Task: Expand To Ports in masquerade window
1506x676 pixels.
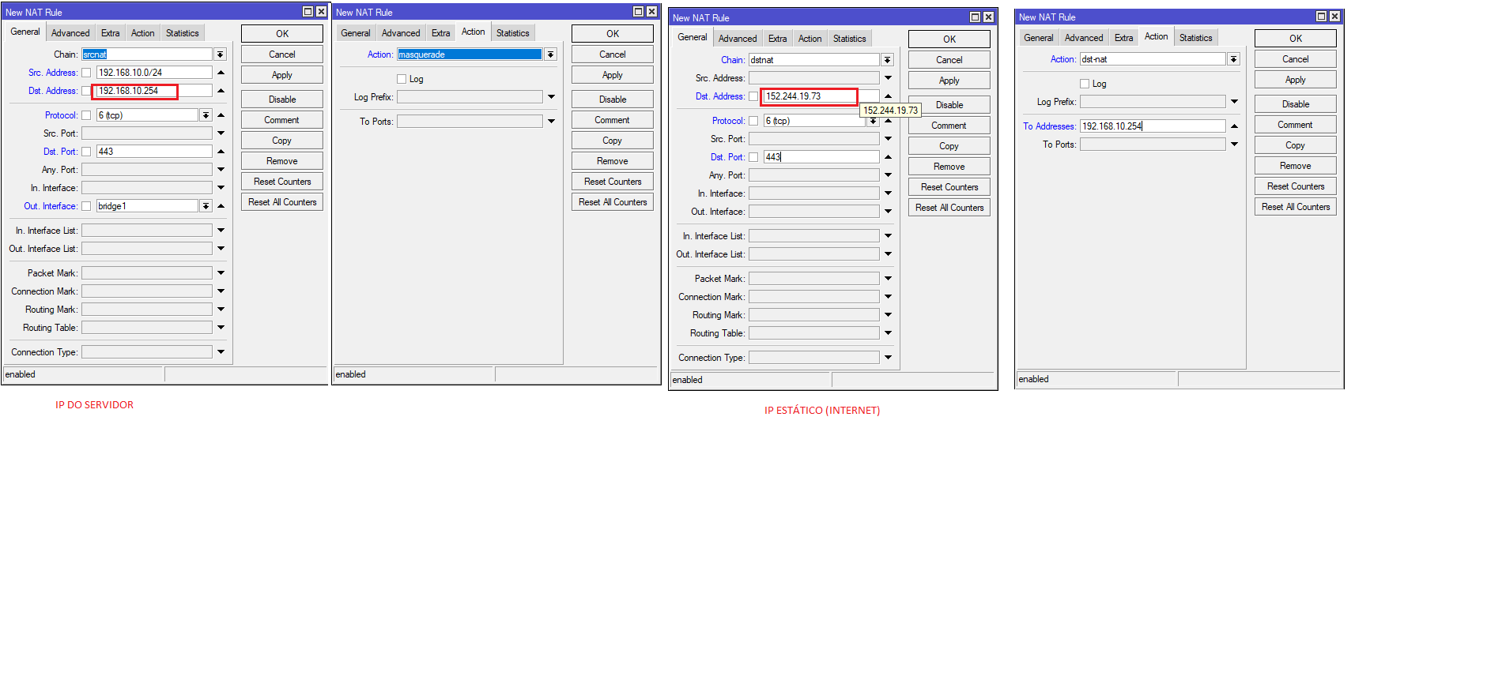Action: click(x=551, y=122)
